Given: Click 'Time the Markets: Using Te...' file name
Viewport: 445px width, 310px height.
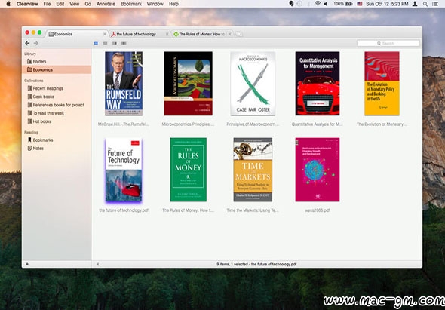Looking at the screenshot, I should (253, 210).
